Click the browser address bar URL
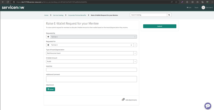The image size is (214, 110). tap(52, 2)
